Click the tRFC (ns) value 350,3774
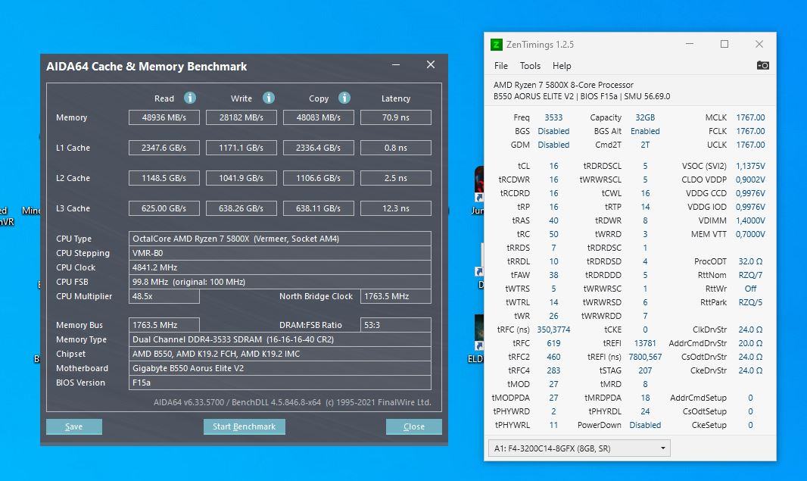807x481 pixels. click(x=553, y=330)
